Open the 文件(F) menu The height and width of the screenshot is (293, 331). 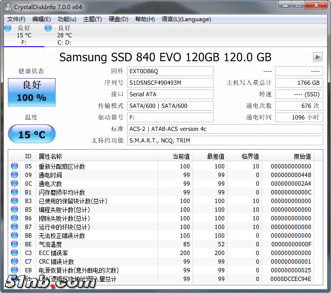coord(16,19)
